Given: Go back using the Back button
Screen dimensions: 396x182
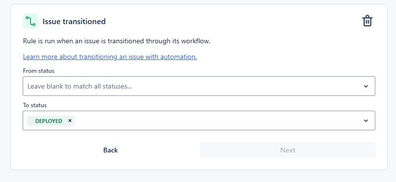Looking at the screenshot, I should [110, 150].
